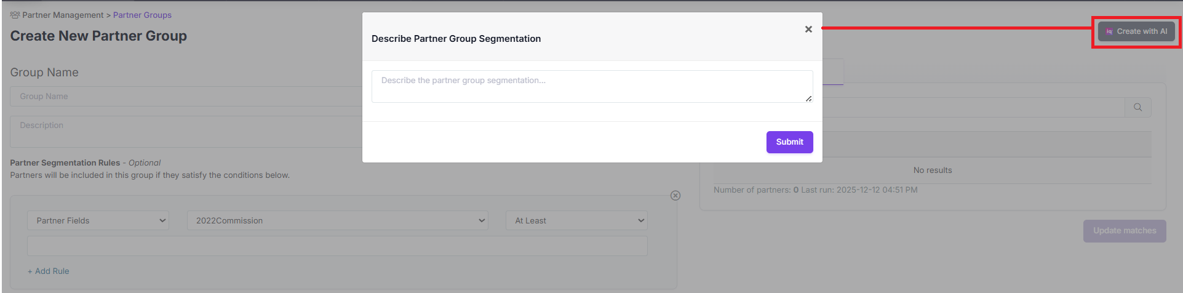Click the sparkle icon on Create with AI

[1109, 31]
